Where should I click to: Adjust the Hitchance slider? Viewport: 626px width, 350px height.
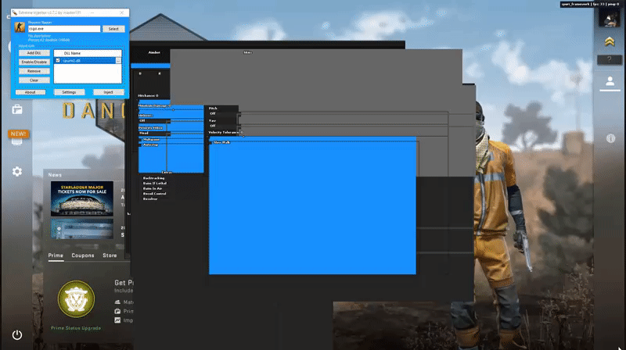click(154, 100)
